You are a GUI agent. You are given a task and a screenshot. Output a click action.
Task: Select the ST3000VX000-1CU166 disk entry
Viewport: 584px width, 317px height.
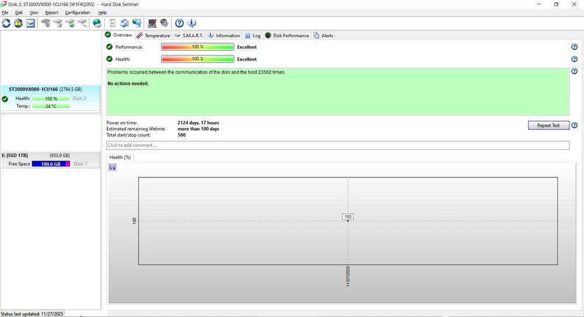(50, 98)
